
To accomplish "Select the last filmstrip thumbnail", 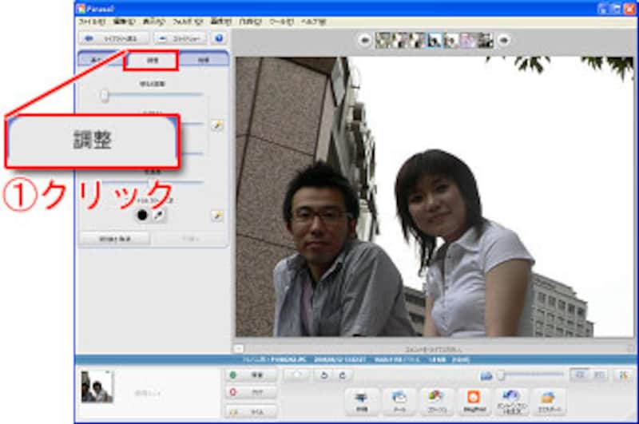I will [x=486, y=40].
